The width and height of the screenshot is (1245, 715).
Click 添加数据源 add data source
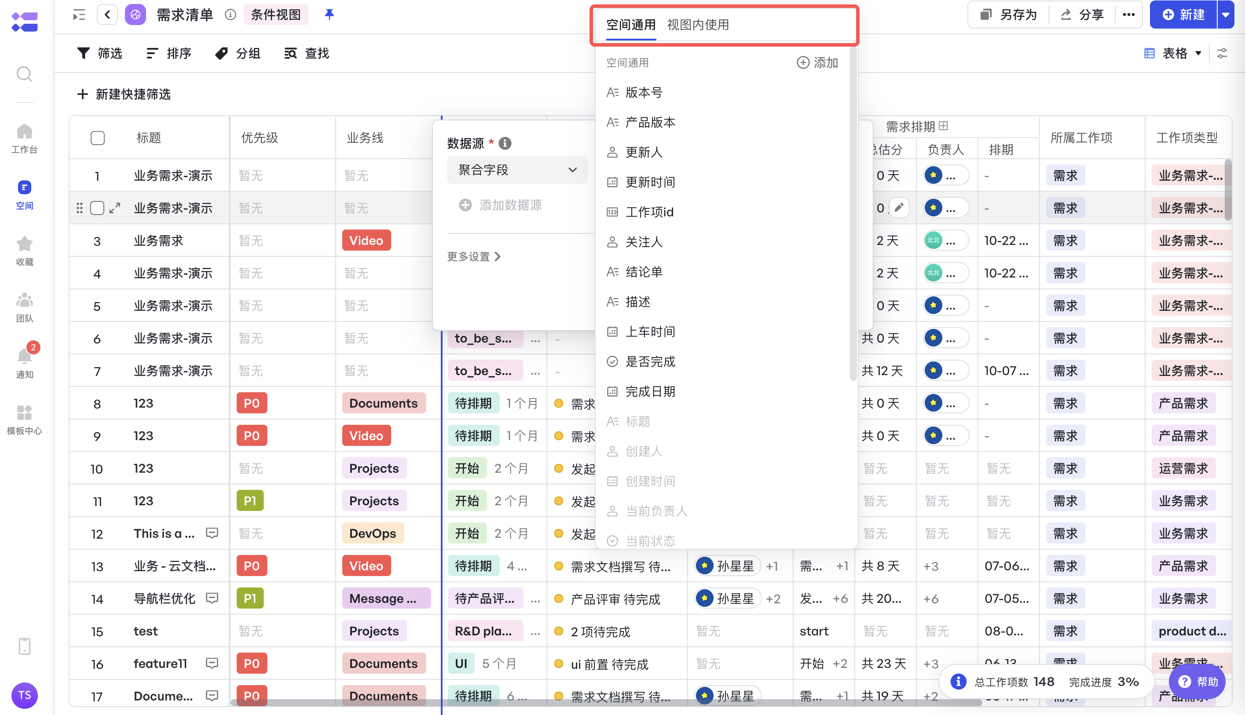coord(500,205)
